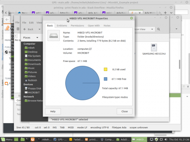190x142 pixels.
Task: Open the Menu launcher in taskbar
Action: 7,139
